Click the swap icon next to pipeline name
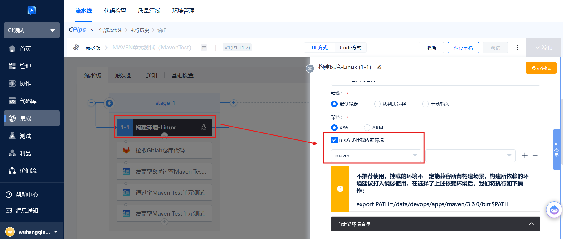 [x=204, y=48]
